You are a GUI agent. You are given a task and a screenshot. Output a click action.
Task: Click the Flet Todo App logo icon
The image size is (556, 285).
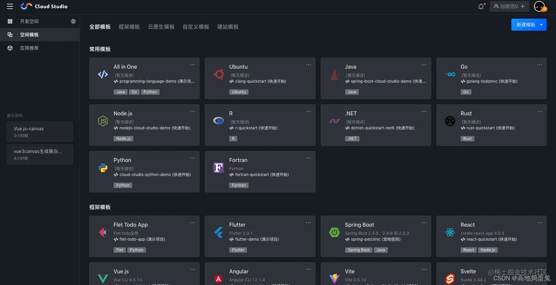[x=103, y=232]
